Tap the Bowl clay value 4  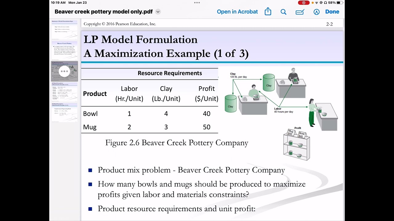pos(166,114)
